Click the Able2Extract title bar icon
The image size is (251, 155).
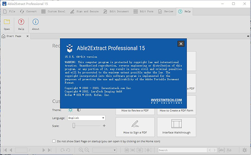tap(4, 4)
